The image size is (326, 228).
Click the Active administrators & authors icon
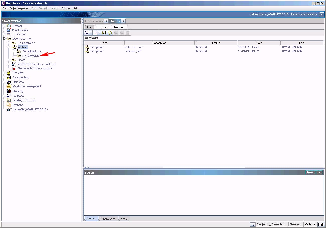click(14, 64)
